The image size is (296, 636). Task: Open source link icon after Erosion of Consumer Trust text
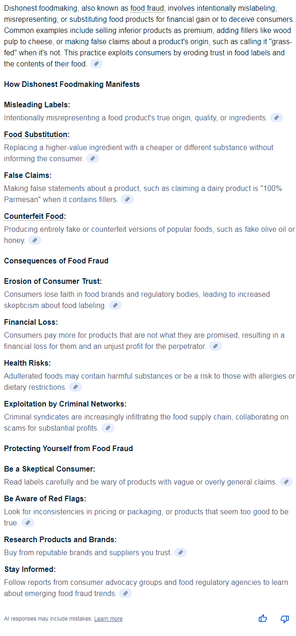click(115, 306)
